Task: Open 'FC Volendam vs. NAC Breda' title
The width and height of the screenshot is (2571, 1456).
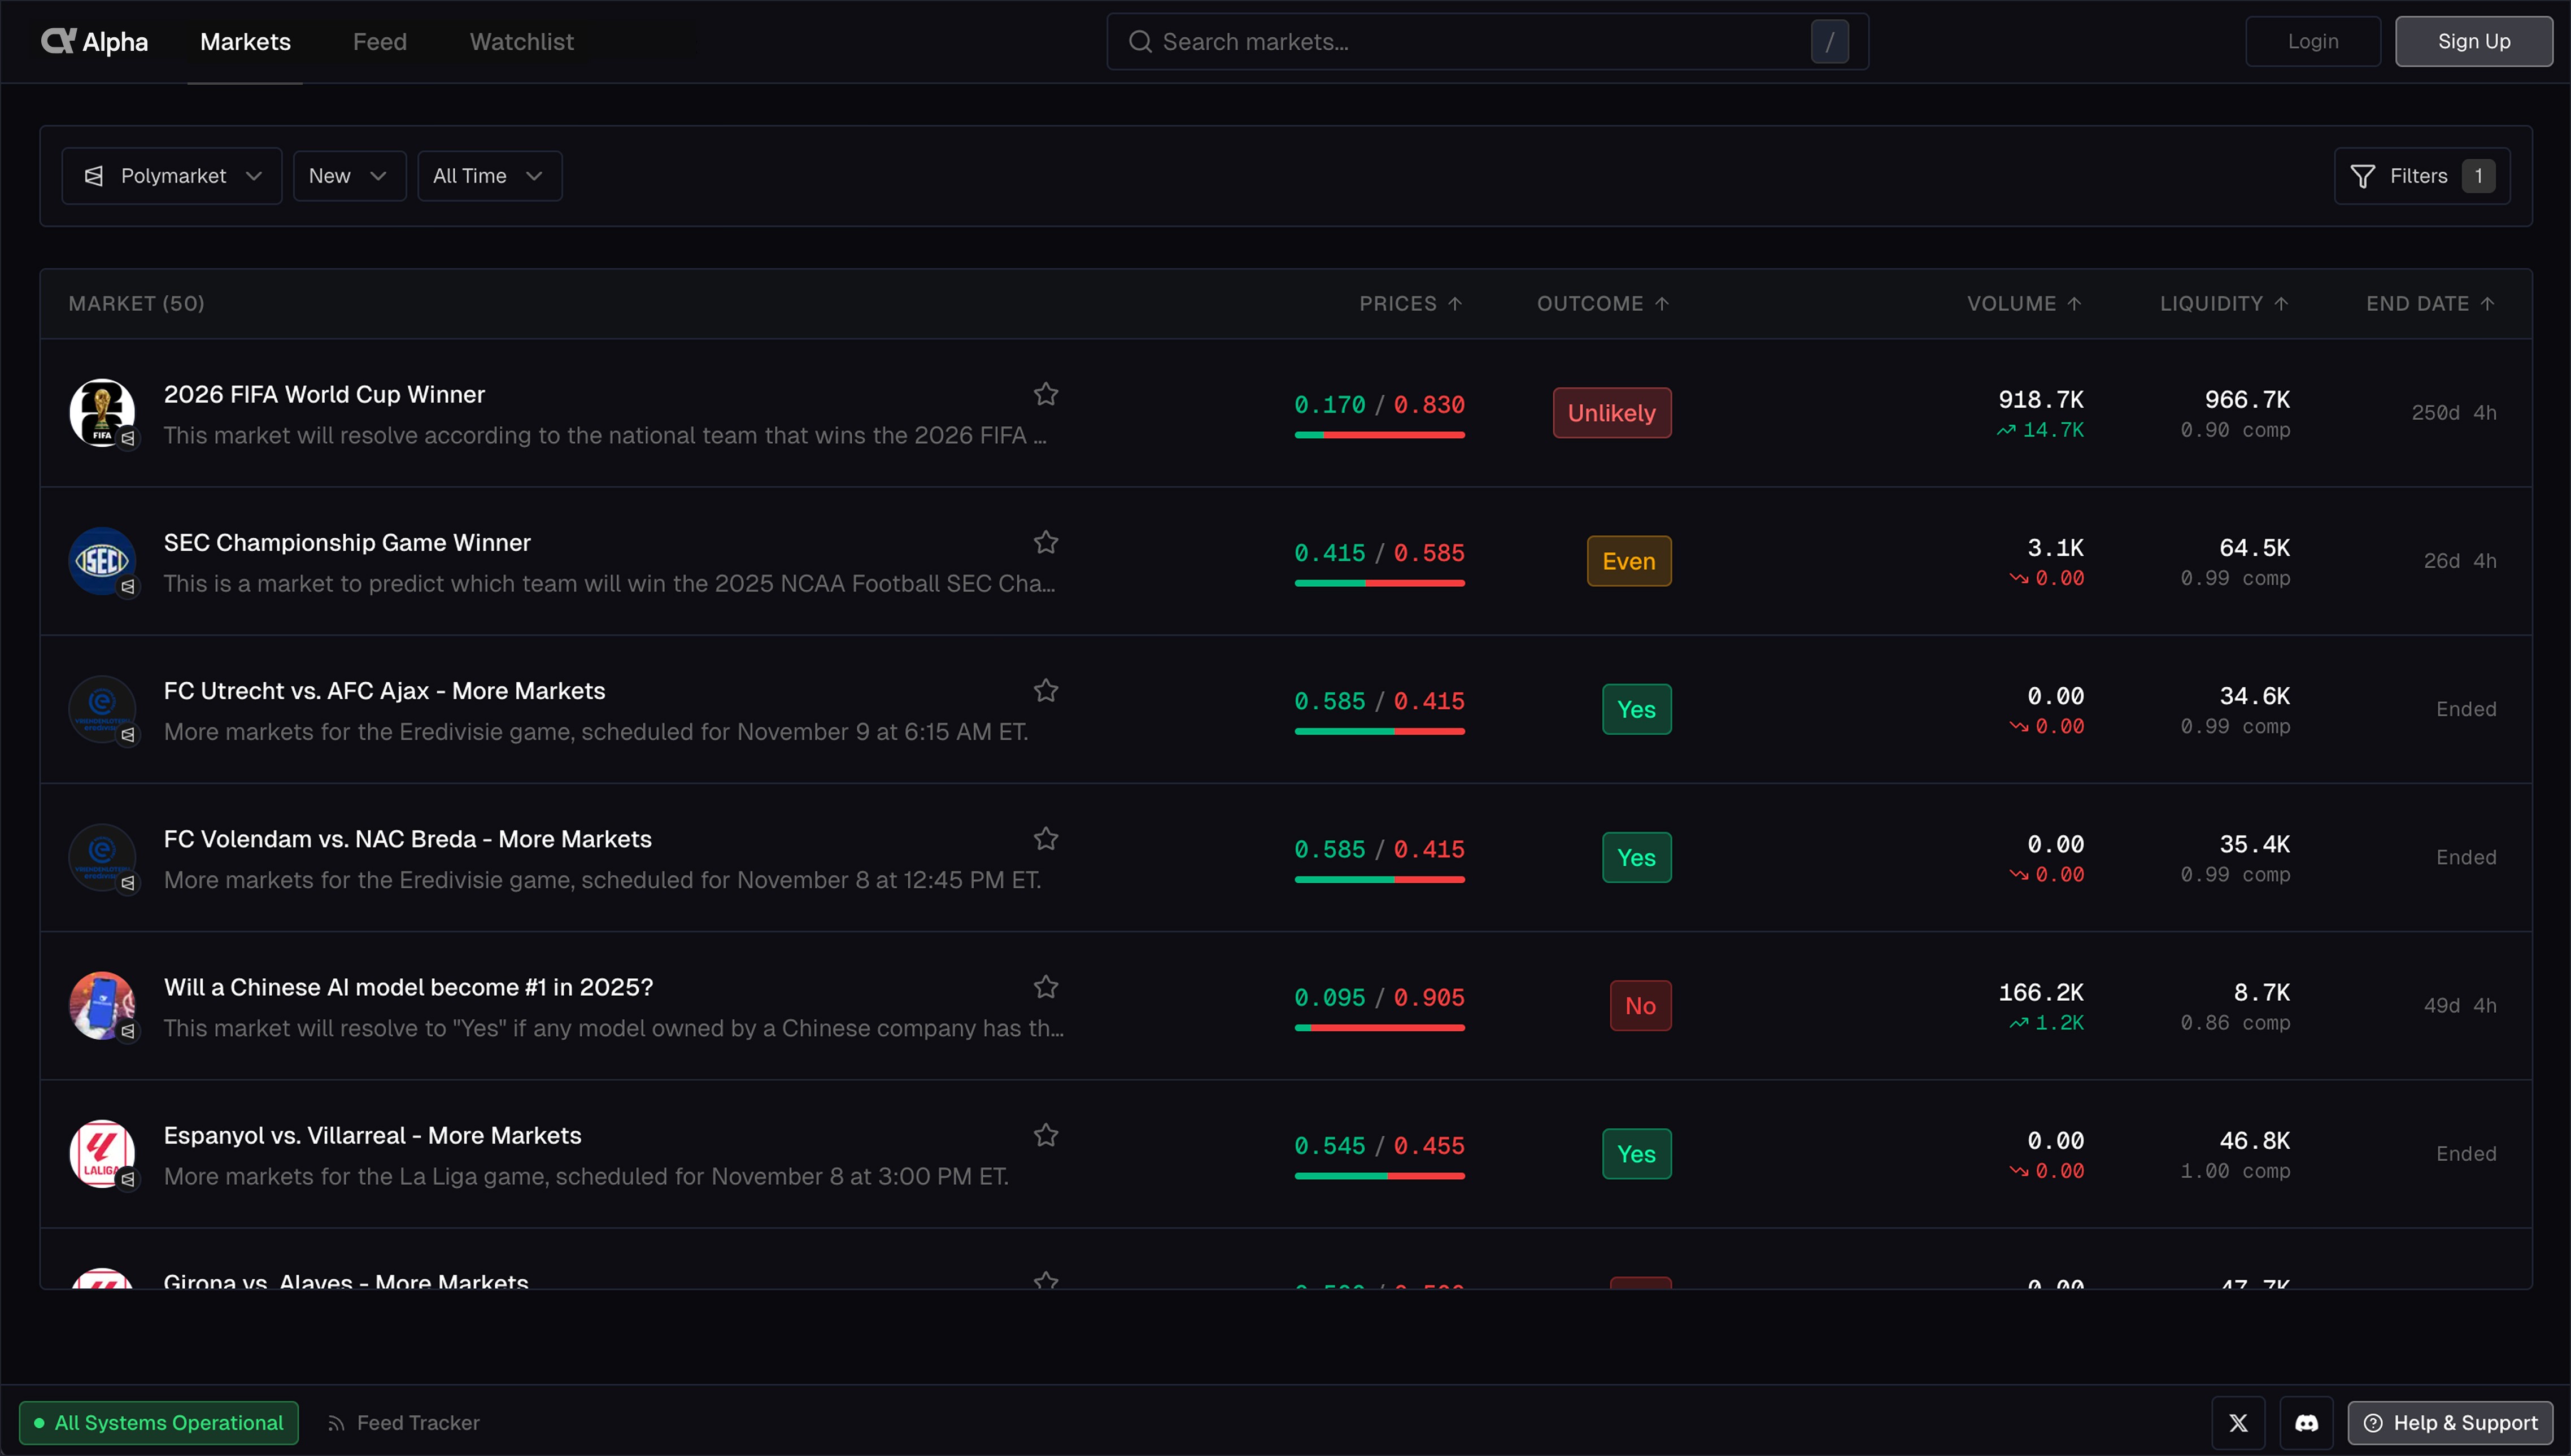Action: click(407, 839)
